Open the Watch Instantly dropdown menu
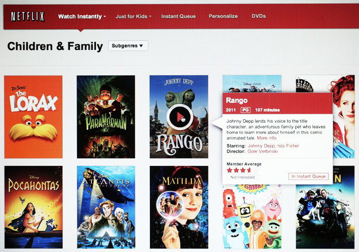 point(82,17)
